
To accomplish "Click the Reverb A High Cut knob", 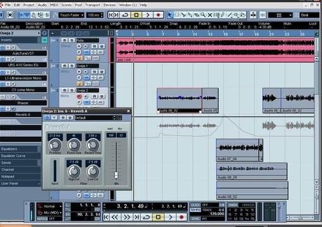I will coord(74,172).
